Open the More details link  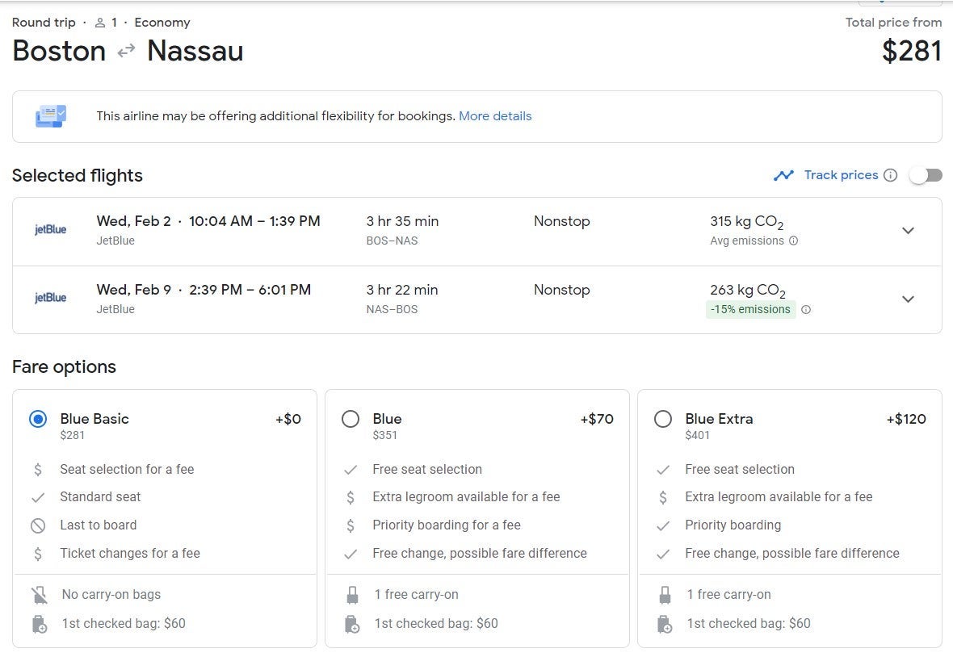pyautogui.click(x=495, y=116)
